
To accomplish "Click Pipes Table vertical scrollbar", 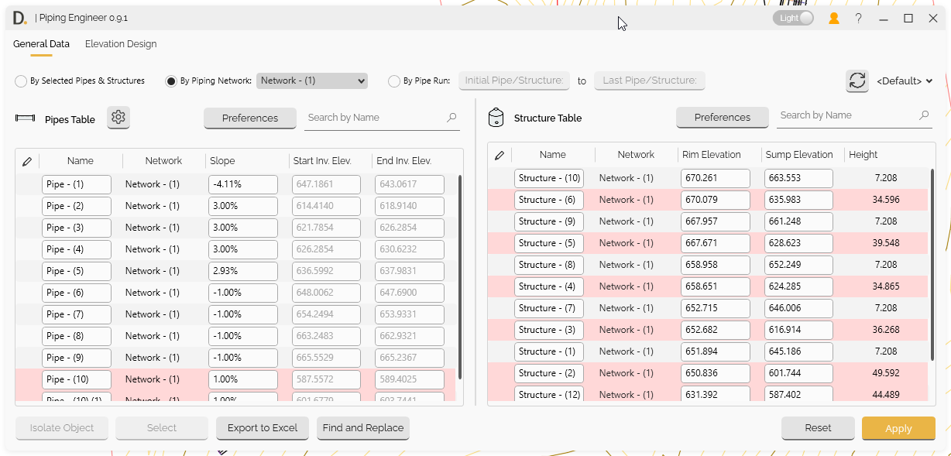I will 460,276.
